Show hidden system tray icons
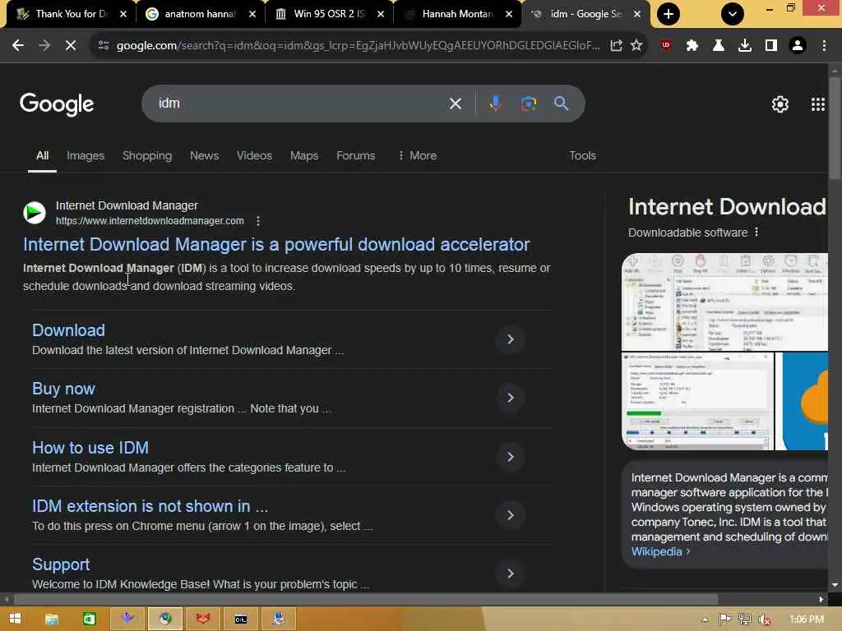 pyautogui.click(x=705, y=619)
